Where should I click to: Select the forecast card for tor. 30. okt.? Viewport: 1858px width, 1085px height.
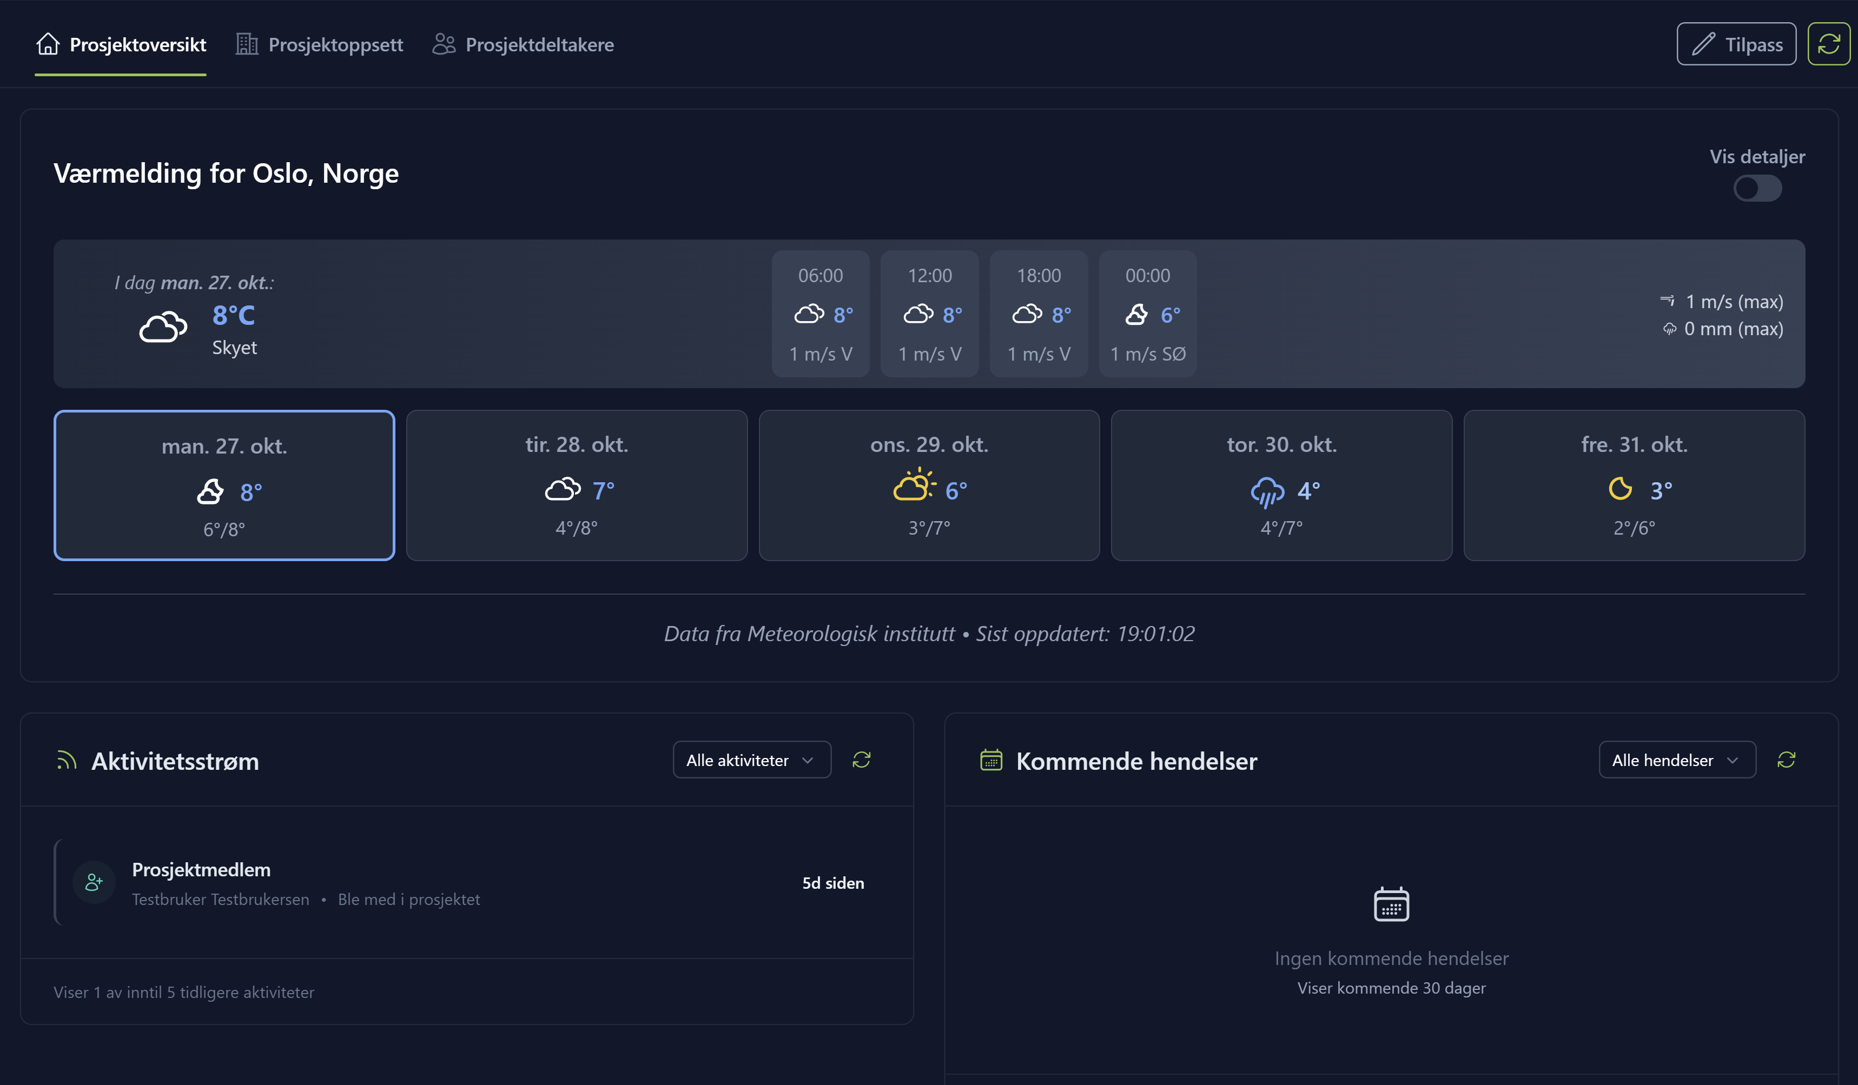(x=1281, y=485)
